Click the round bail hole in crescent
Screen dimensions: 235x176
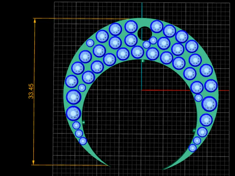click(x=144, y=34)
